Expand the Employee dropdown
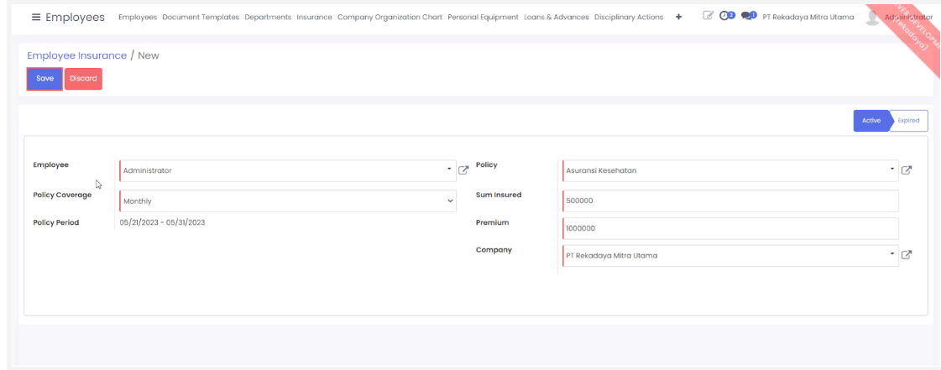This screenshot has height=370, width=941. pyautogui.click(x=449, y=169)
